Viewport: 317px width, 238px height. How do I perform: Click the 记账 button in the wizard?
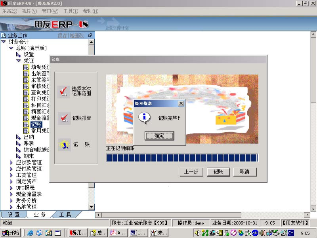[218, 172]
